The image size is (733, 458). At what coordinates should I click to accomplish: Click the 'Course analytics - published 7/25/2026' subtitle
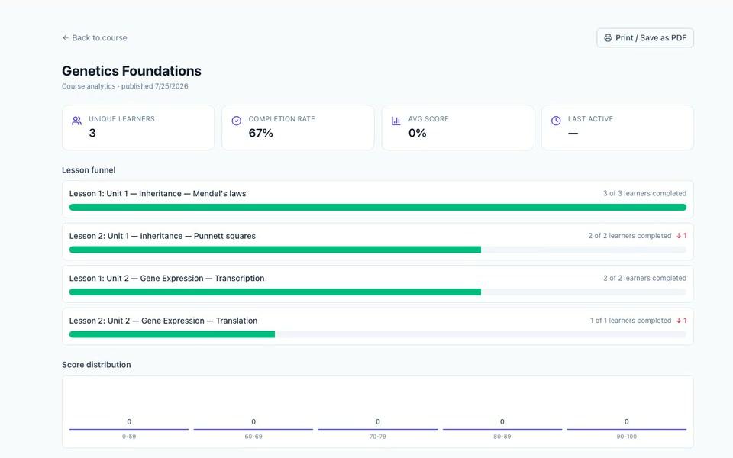pyautogui.click(x=124, y=86)
